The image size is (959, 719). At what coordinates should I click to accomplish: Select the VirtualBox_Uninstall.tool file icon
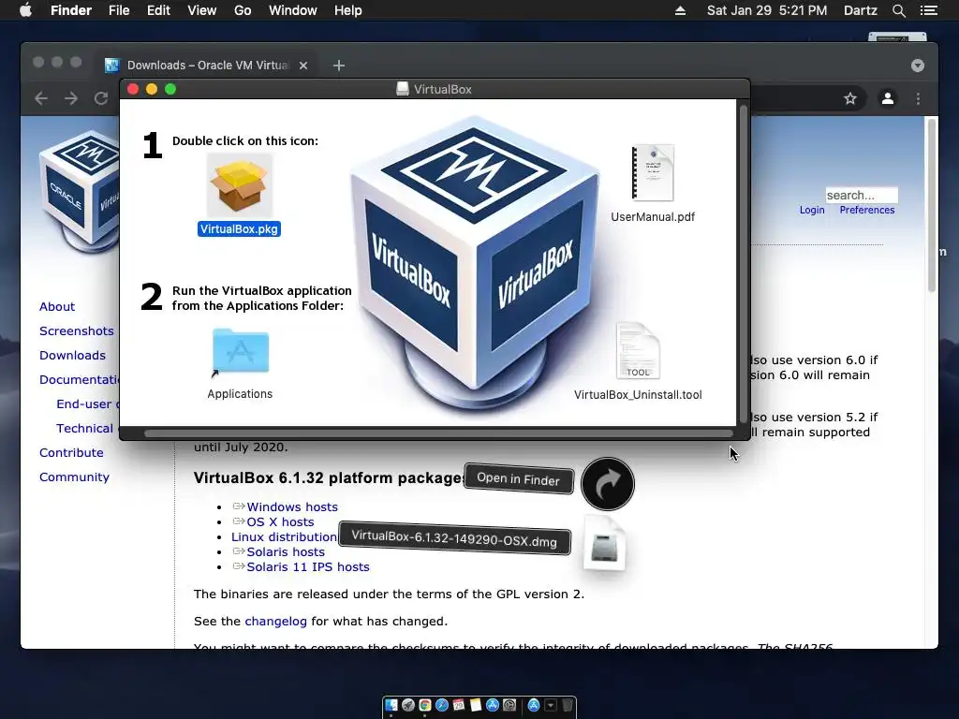click(x=638, y=351)
